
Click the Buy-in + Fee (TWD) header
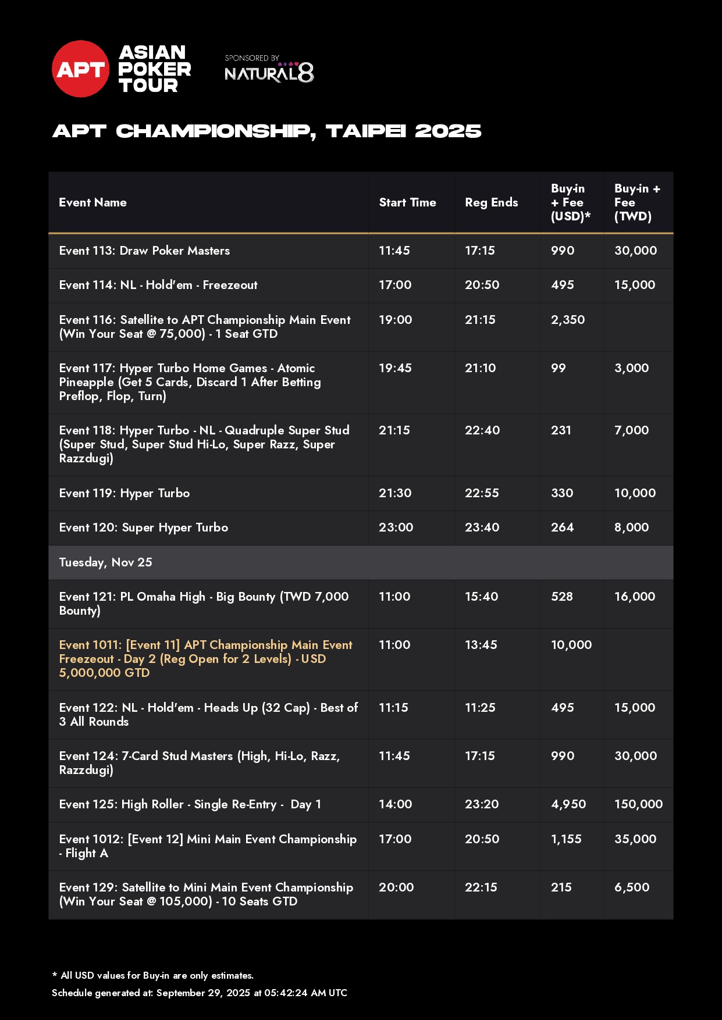click(x=636, y=202)
